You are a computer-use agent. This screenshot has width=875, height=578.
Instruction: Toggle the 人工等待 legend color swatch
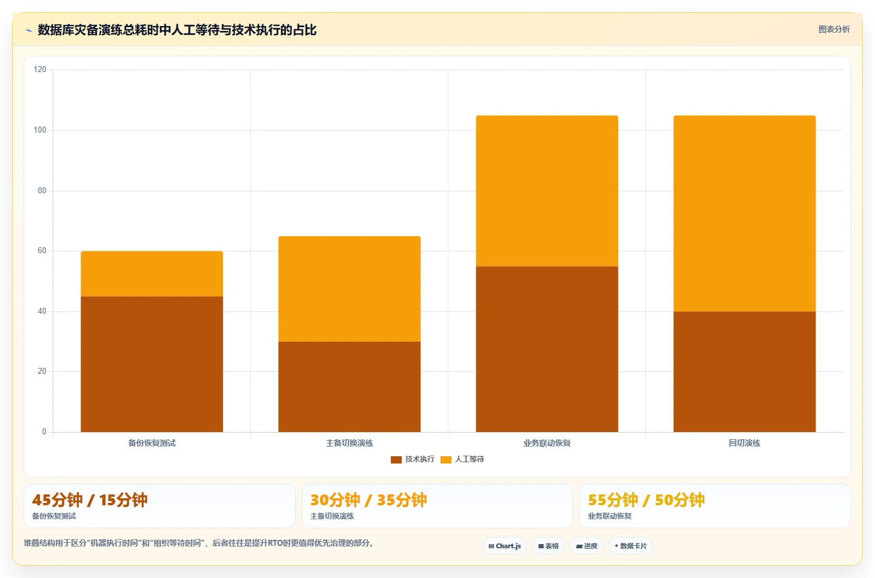pos(446,460)
